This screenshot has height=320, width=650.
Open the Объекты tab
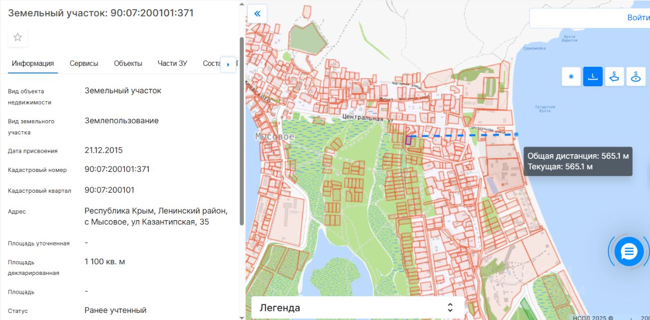(128, 63)
